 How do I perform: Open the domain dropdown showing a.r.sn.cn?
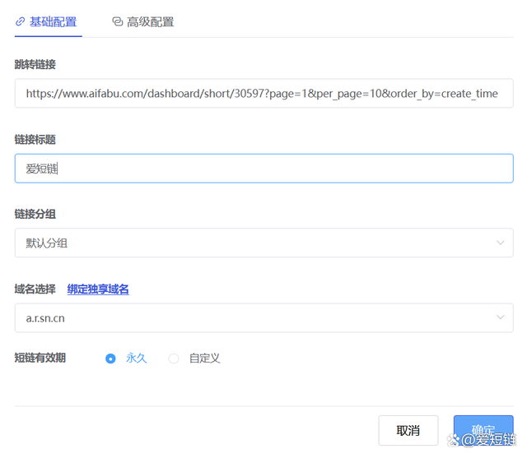click(263, 318)
